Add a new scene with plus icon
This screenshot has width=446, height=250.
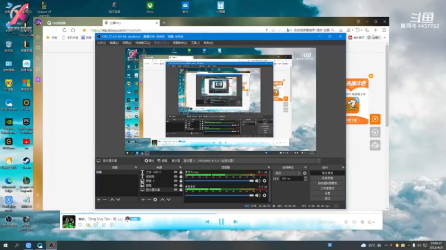tap(99, 199)
